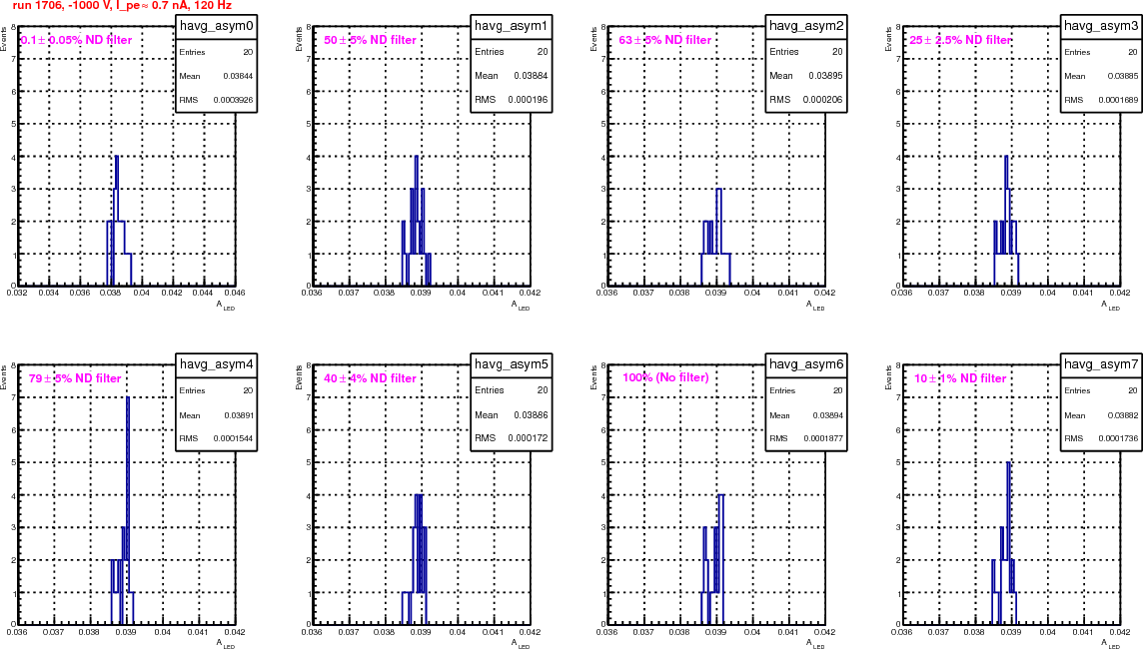Click the havg_asym0 stats box title

pos(217,27)
